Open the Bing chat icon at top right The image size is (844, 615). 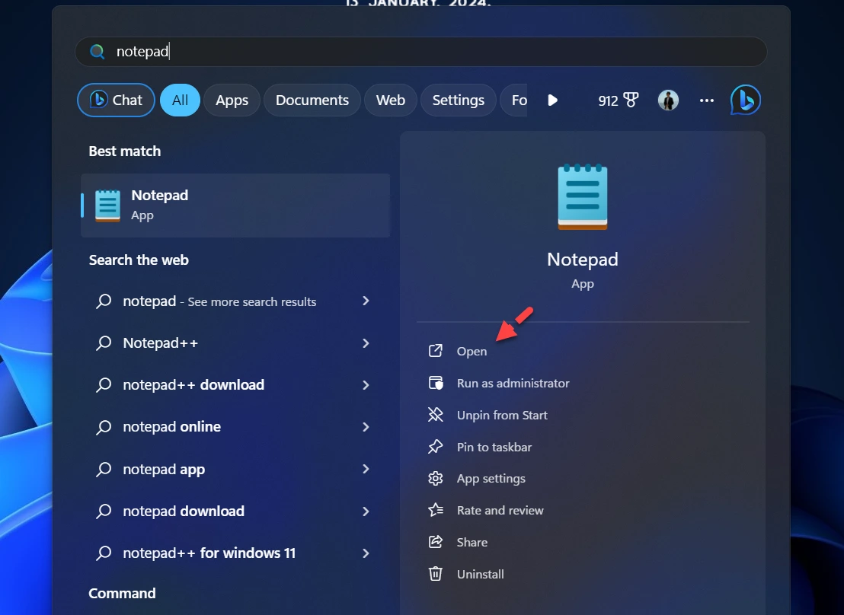coord(746,100)
